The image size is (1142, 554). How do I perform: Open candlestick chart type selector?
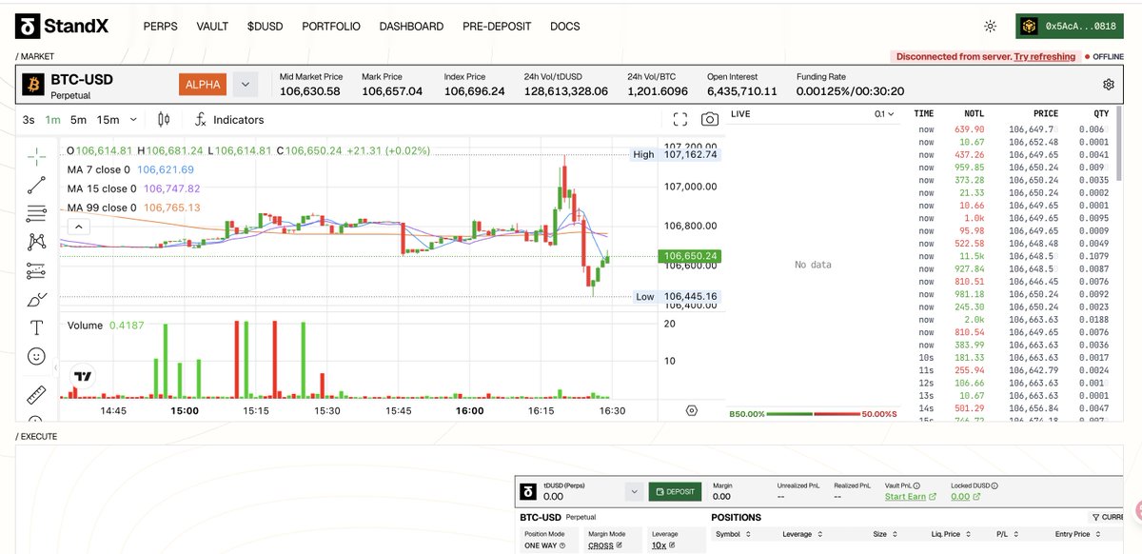tap(164, 120)
